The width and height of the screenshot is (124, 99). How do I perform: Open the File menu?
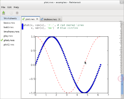coord(3,7)
